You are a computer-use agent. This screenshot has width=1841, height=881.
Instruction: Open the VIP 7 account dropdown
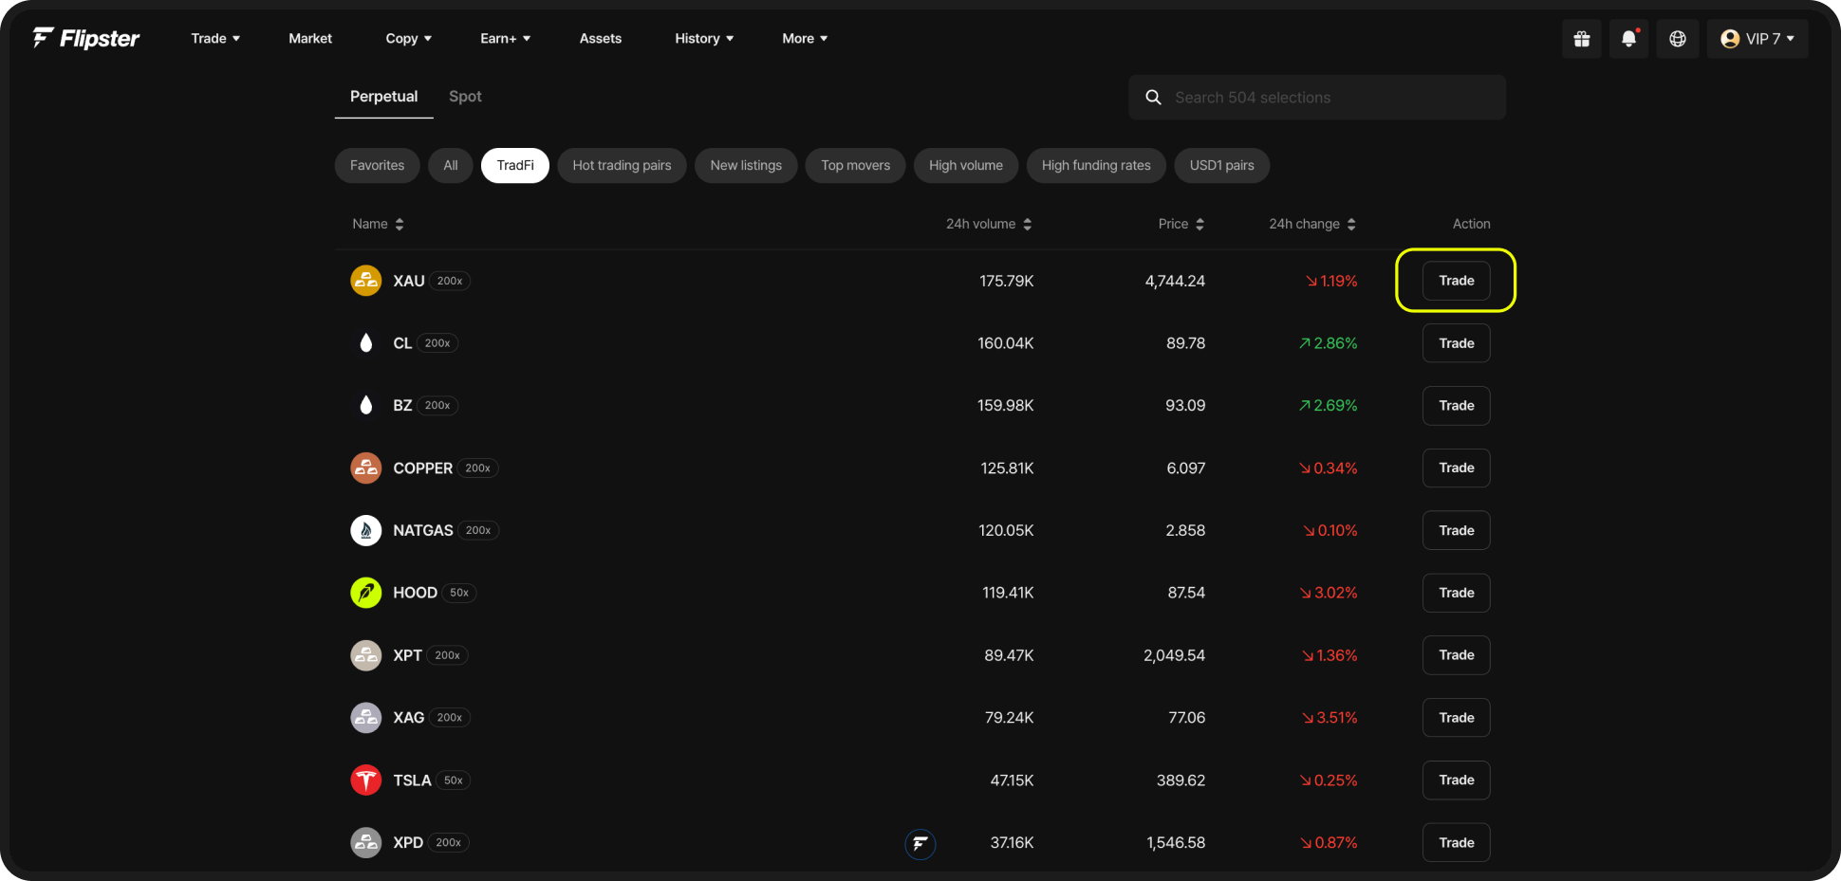click(x=1757, y=39)
